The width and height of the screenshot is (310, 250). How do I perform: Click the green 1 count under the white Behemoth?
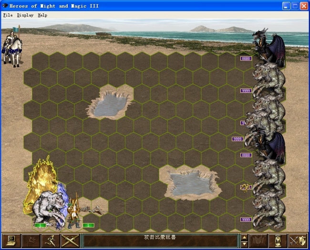point(40,225)
